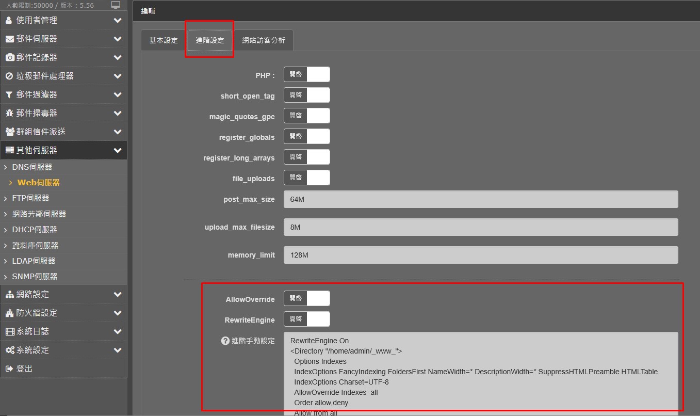Toggle the PHP switch
This screenshot has width=700, height=416.
(x=306, y=74)
